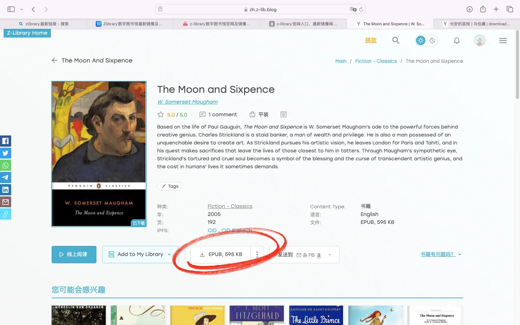Switch to dark theme moon toggle

433,40
